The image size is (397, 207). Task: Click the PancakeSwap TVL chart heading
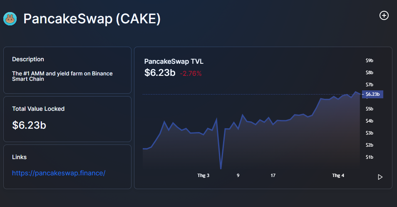click(174, 62)
